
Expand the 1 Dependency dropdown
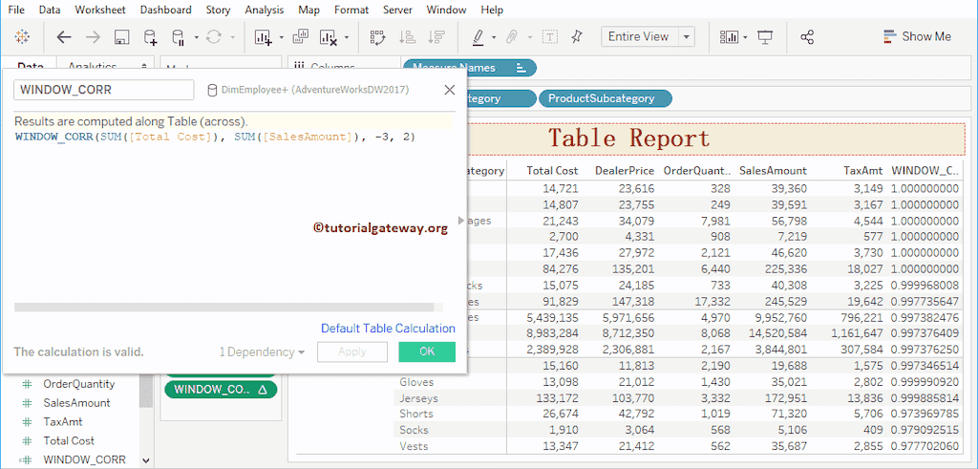(262, 352)
